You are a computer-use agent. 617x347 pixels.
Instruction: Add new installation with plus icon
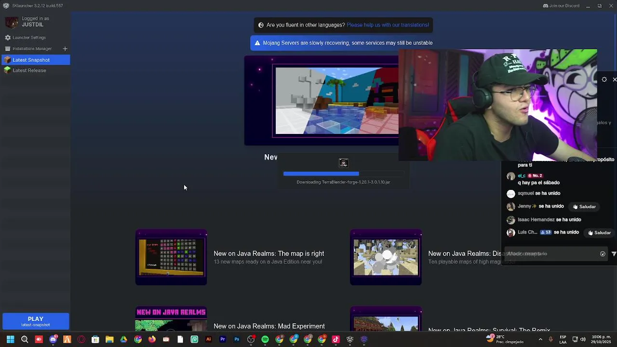[65, 49]
